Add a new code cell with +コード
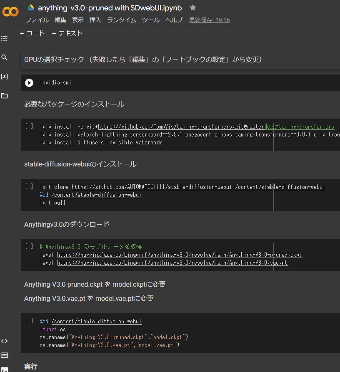The image size is (340, 372). [32, 33]
